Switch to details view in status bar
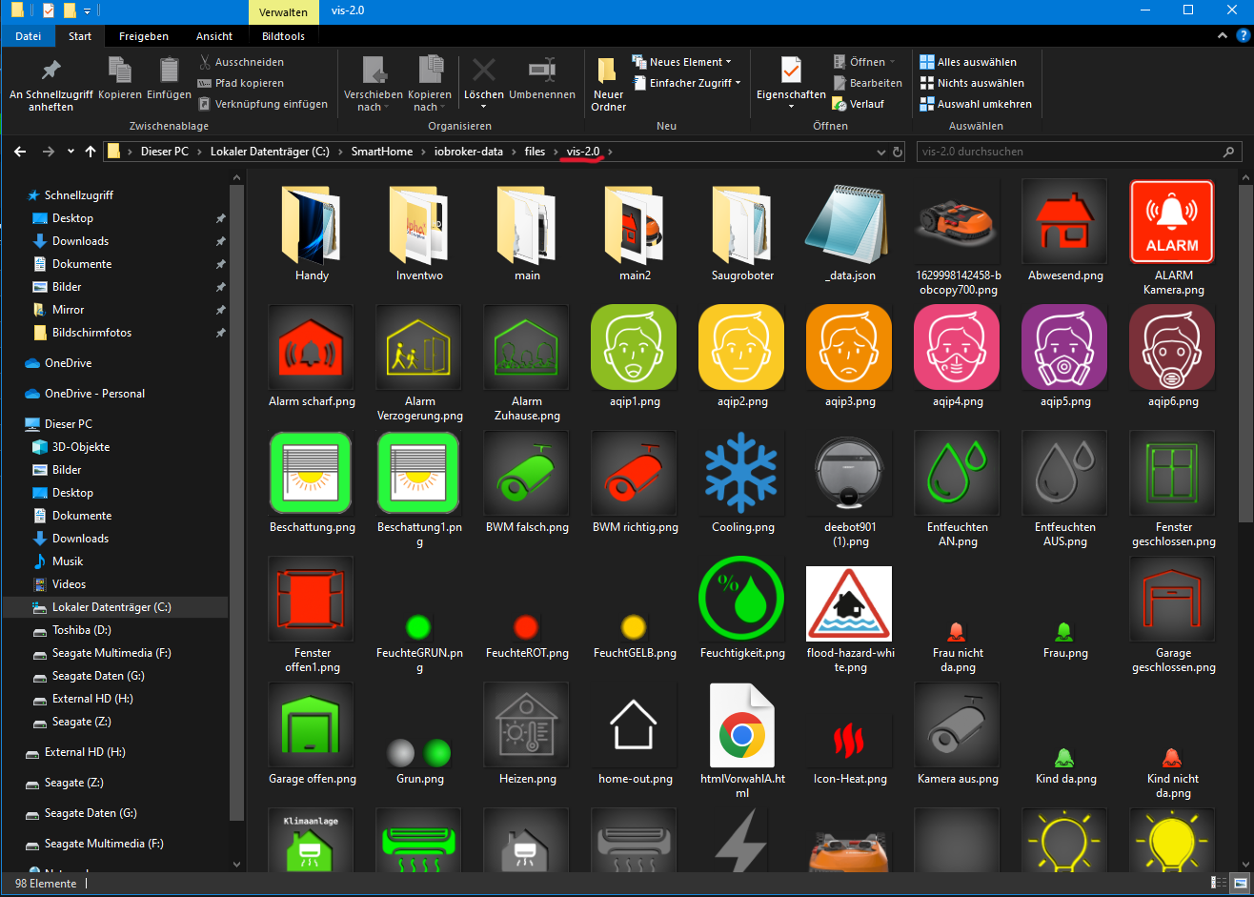 coord(1219,884)
